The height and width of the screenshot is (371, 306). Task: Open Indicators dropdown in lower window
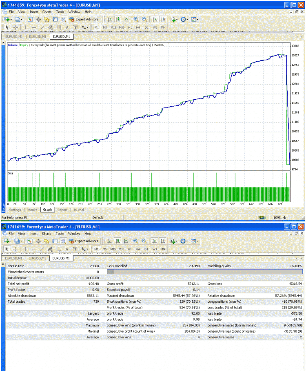click(x=174, y=241)
